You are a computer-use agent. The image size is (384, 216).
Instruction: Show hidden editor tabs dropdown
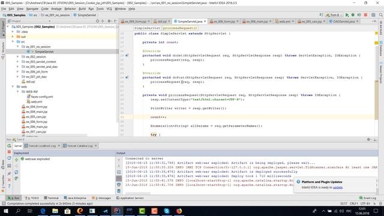374,22
